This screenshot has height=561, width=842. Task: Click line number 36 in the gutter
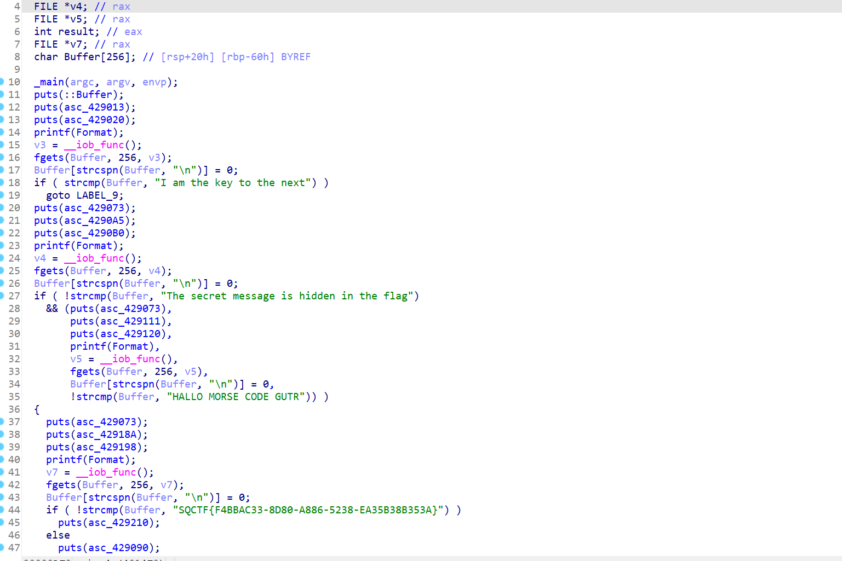click(14, 409)
